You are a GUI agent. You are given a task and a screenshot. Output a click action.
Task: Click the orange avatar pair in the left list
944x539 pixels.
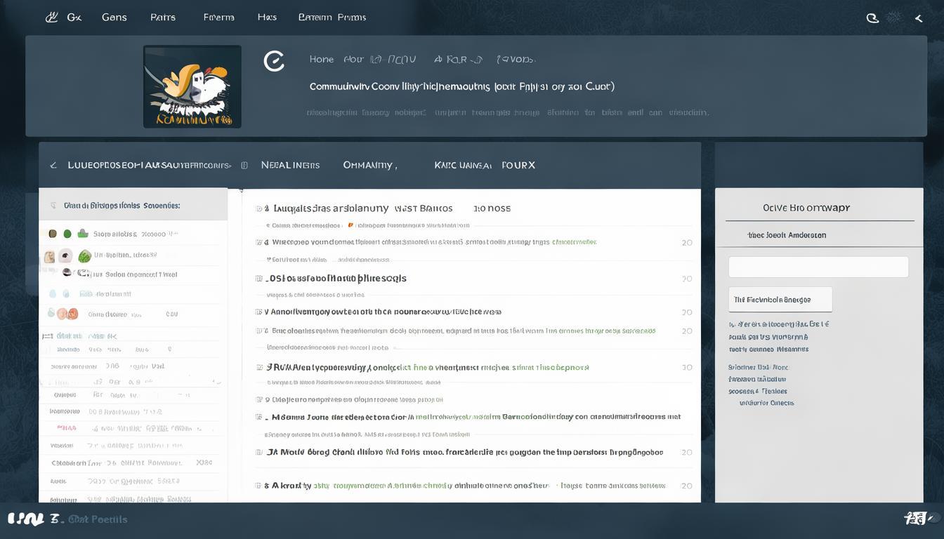pyautogui.click(x=62, y=314)
